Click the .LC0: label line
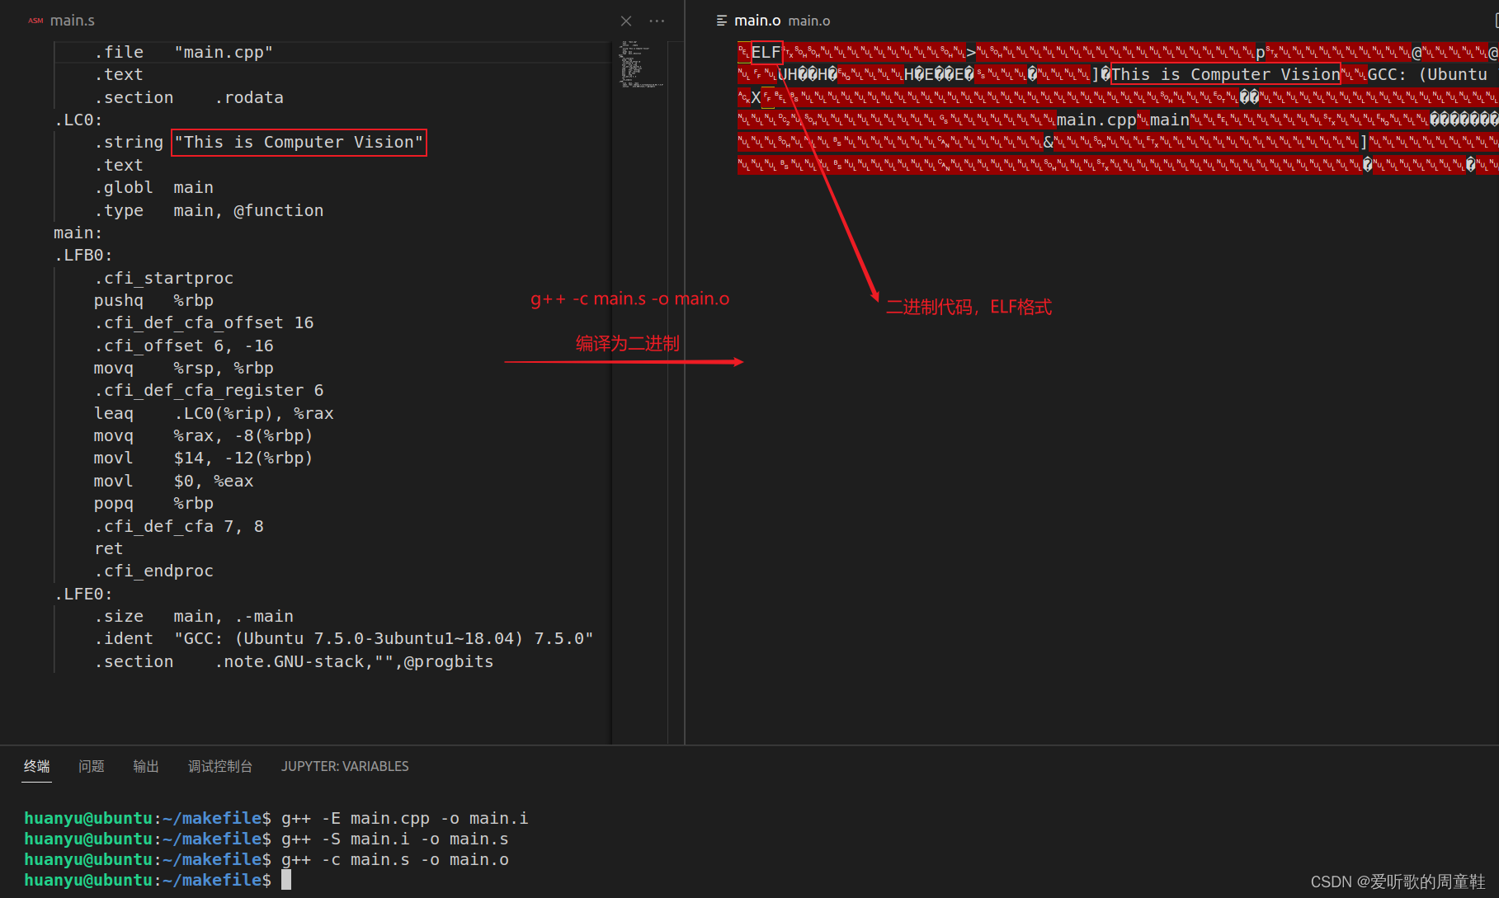Screen dimensions: 1499x898 pyautogui.click(x=78, y=120)
